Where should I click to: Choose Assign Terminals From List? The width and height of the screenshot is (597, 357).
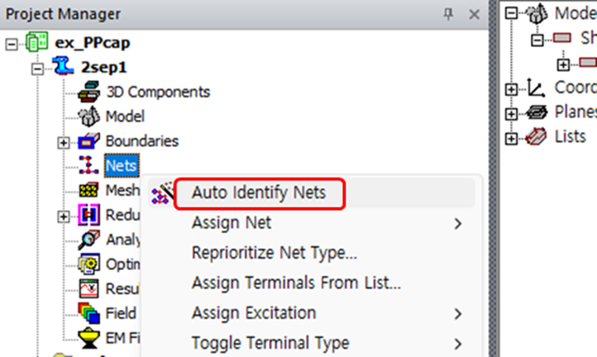(x=296, y=283)
